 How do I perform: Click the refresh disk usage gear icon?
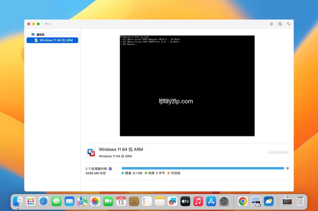tap(287, 168)
